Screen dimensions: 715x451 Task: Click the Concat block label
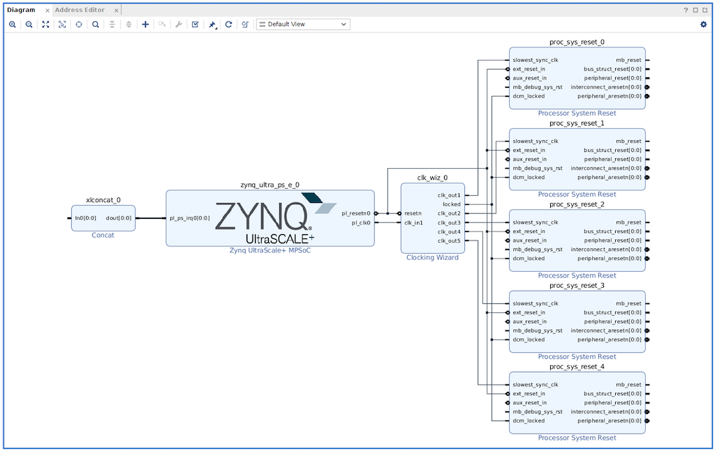[x=103, y=236]
